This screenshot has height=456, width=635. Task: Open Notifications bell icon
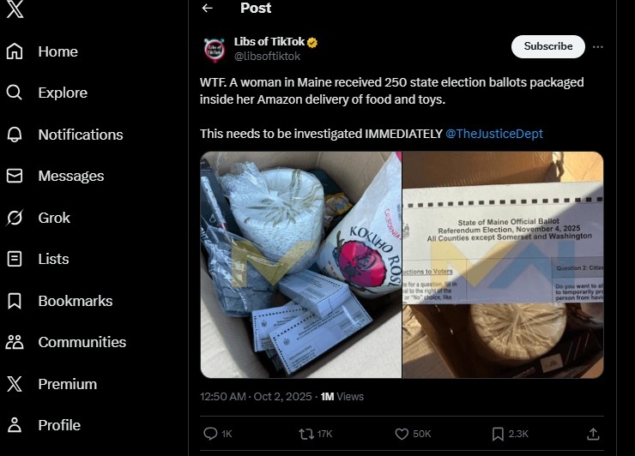15,135
